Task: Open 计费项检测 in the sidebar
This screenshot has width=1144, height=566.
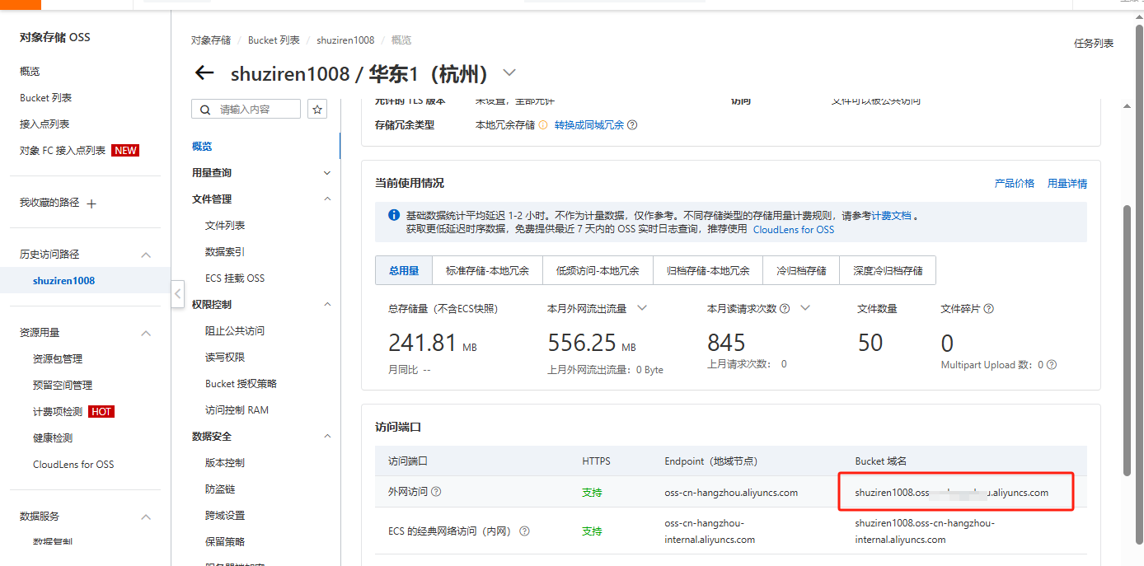Action: (x=58, y=412)
